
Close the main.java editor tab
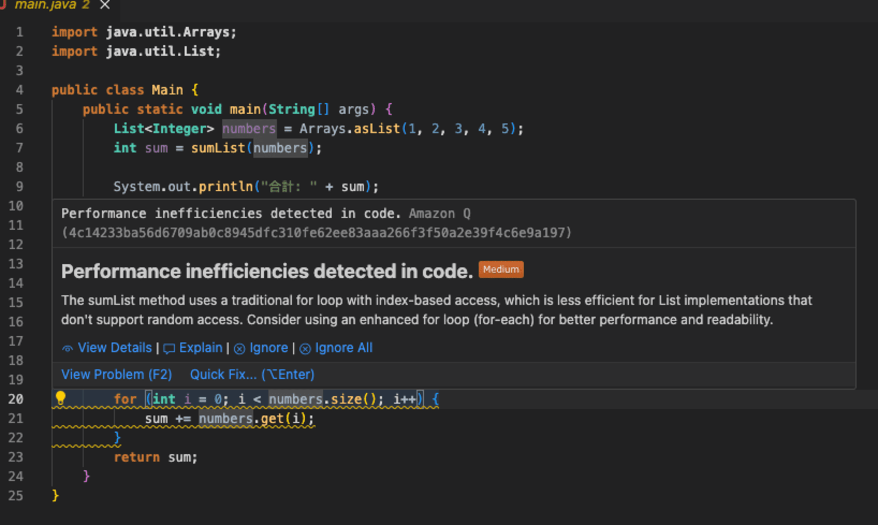(105, 5)
